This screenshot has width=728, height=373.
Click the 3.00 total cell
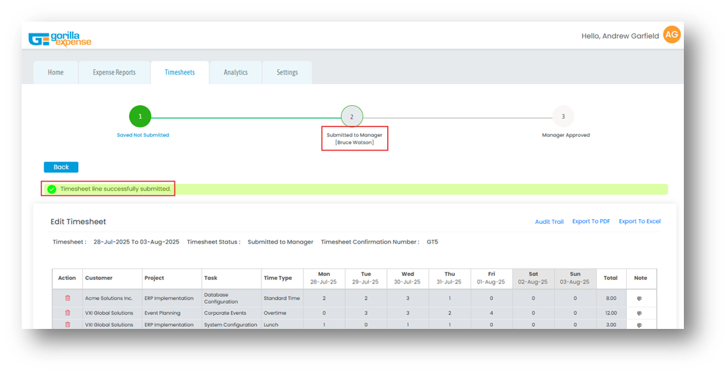(x=611, y=325)
